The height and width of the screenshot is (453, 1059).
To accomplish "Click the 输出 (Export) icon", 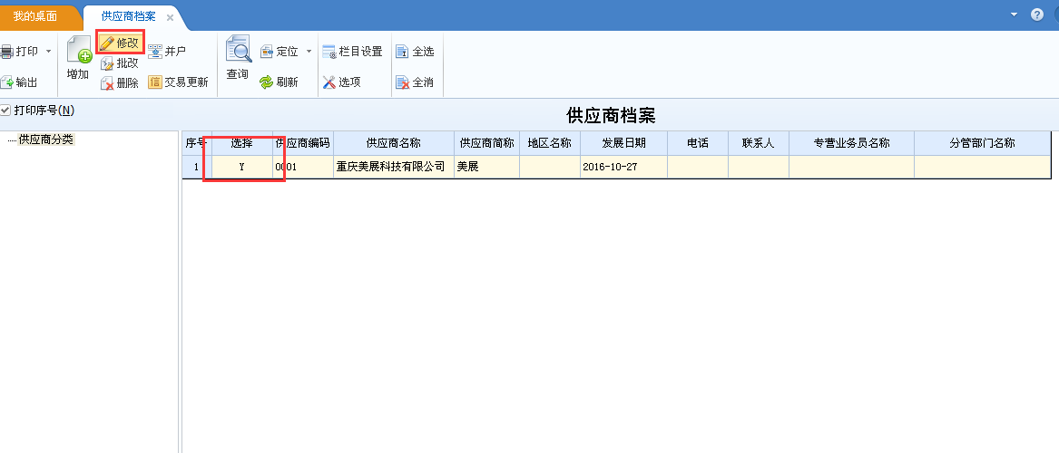I will [x=6, y=82].
